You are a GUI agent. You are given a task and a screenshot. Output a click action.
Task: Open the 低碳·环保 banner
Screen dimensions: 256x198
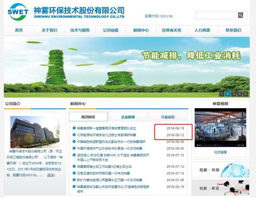pos(220,170)
